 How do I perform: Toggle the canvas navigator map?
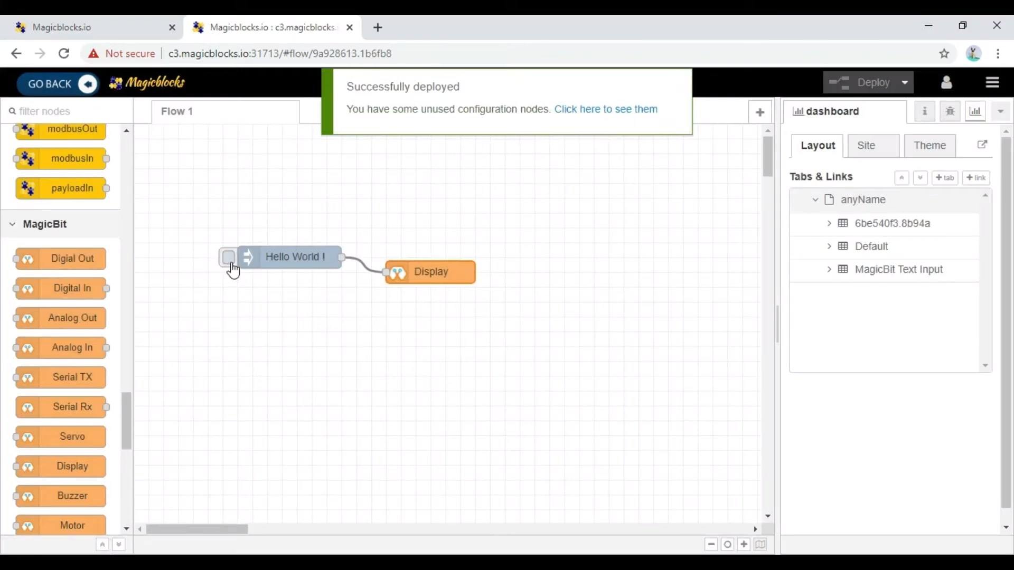click(x=760, y=544)
